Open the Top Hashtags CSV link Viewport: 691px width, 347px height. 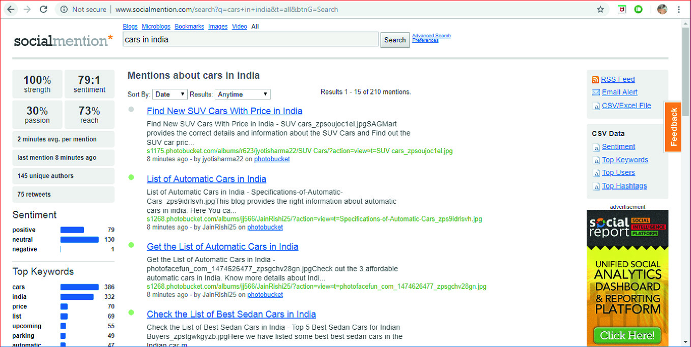[624, 186]
